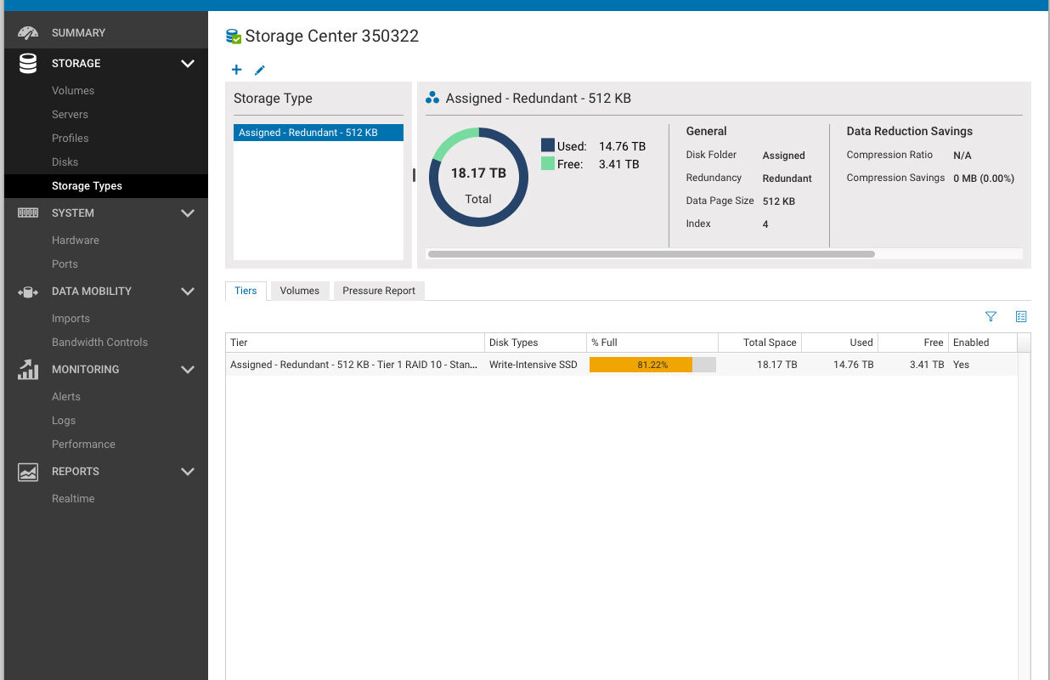Viewport: 1050px width, 680px height.
Task: Click the 3.41 TB Free table cell
Action: [x=927, y=365]
